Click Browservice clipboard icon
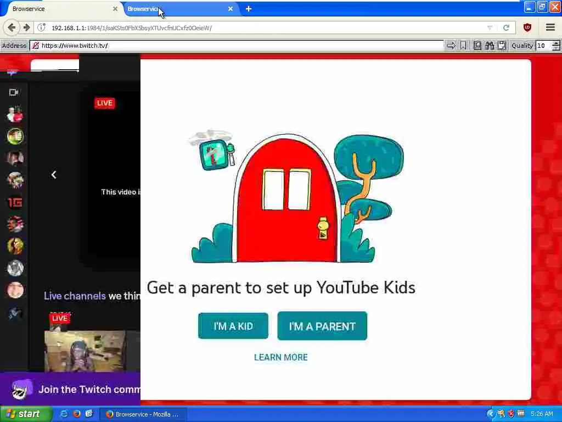The width and height of the screenshot is (562, 422). 502,46
